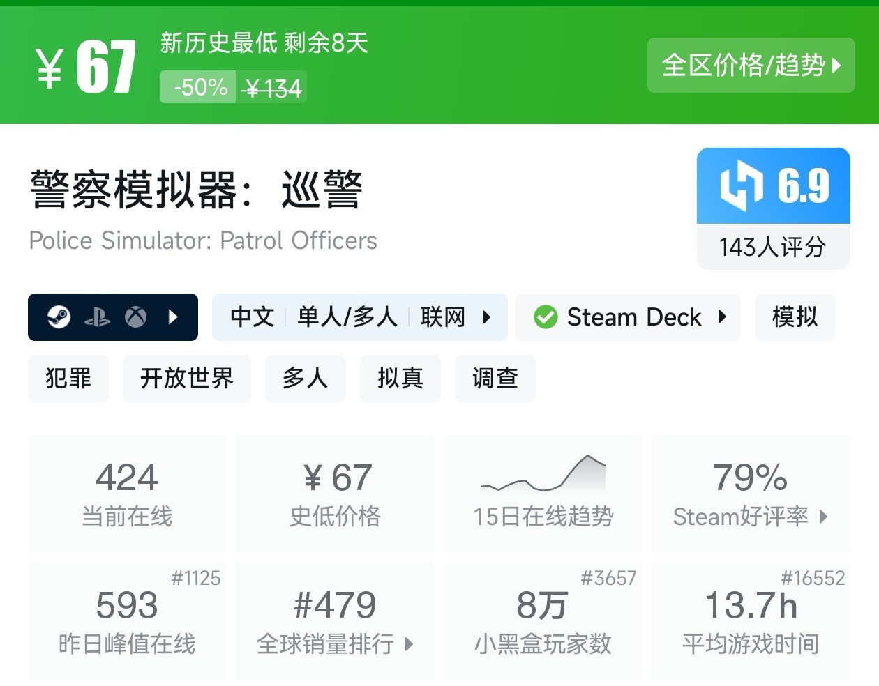
Task: Click the 424 当前在线 stat
Action: click(127, 494)
